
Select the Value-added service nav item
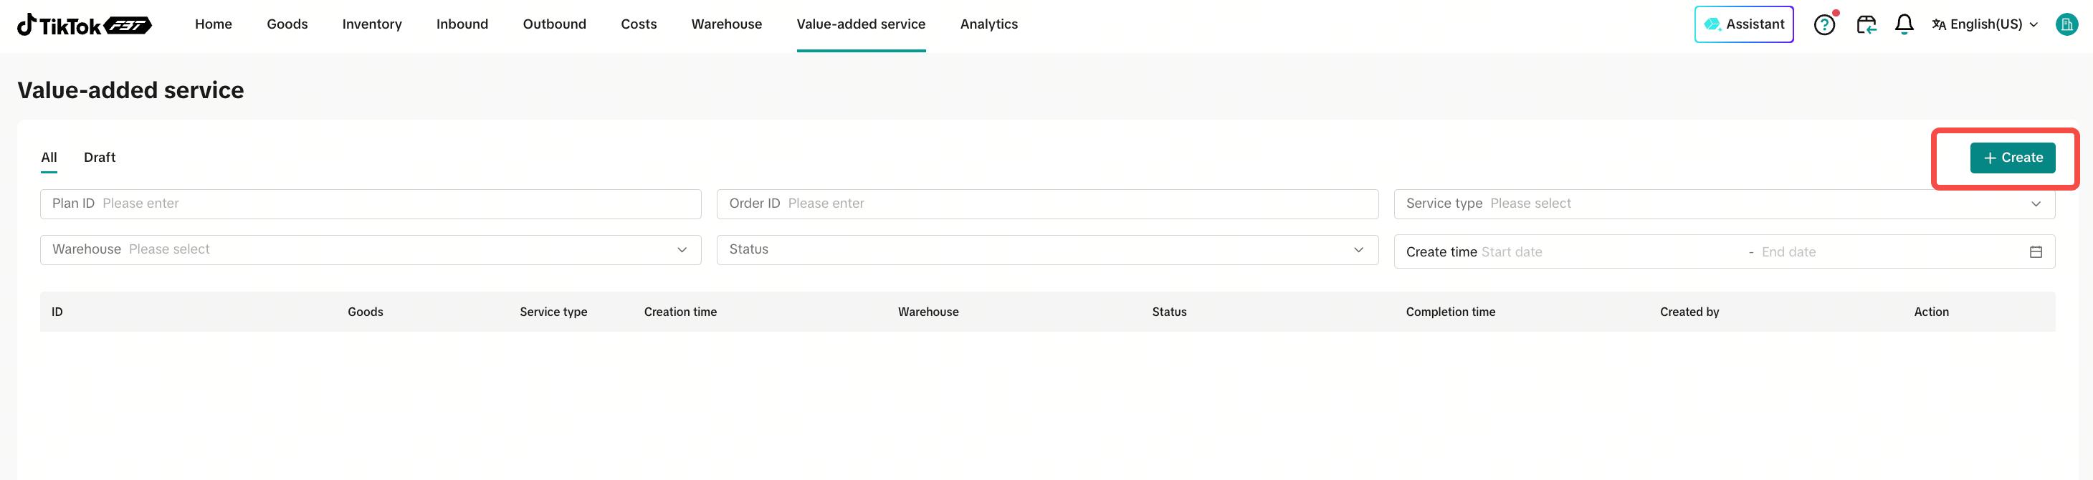click(860, 24)
